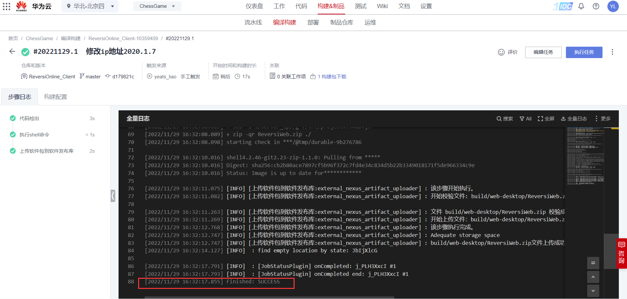The height and width of the screenshot is (299, 627).
Task: Go to the 运维 sub-tab
Action: click(x=370, y=22)
